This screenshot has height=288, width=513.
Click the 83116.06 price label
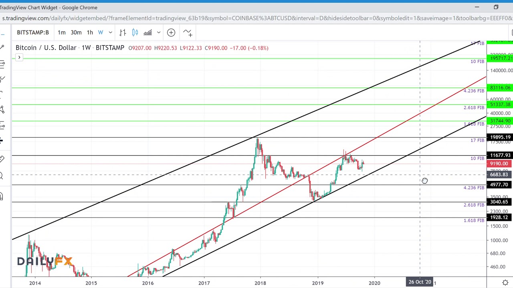(500, 88)
